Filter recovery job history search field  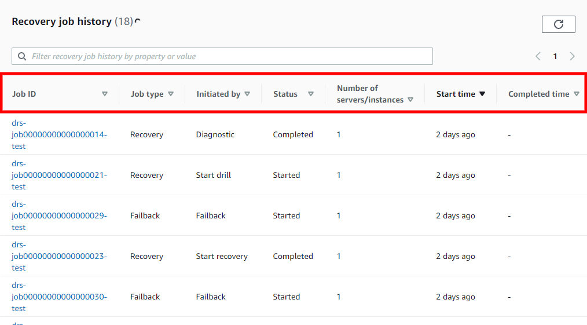(x=222, y=56)
